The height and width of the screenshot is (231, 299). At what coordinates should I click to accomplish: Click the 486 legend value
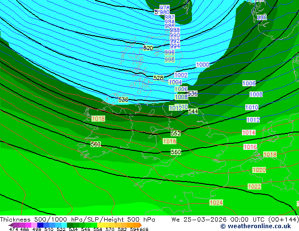pyautogui.click(x=25, y=229)
